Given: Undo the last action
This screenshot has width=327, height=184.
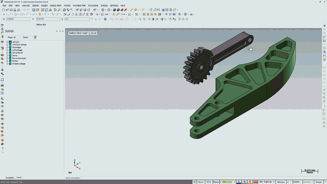Looking at the screenshot, I should pos(25,10).
